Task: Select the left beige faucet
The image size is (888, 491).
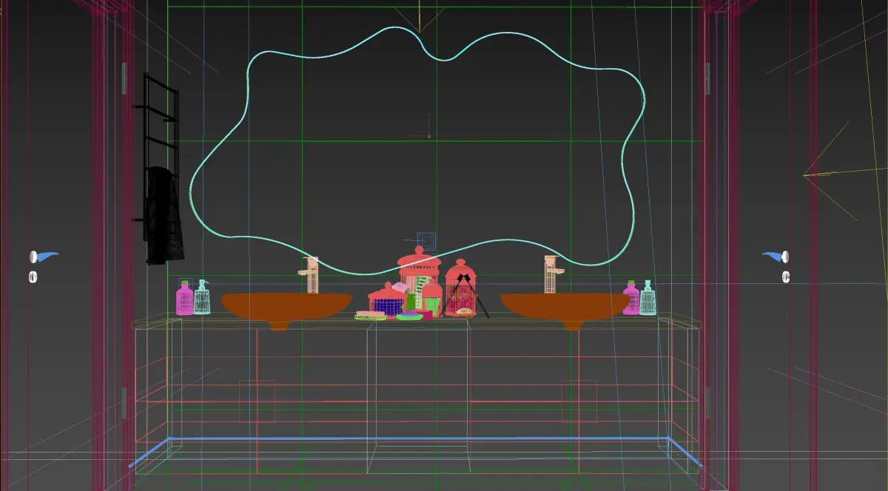Action: tap(311, 275)
